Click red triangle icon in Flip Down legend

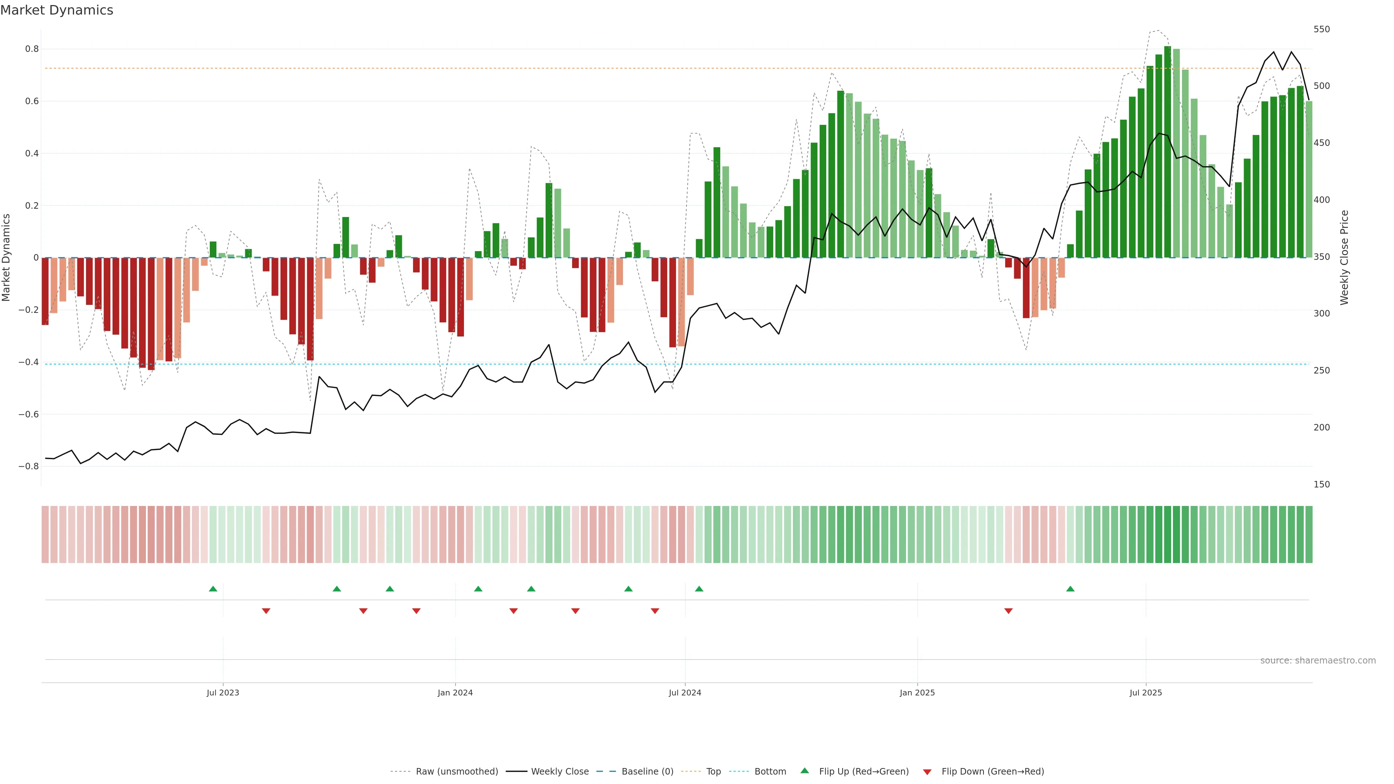[x=927, y=772]
